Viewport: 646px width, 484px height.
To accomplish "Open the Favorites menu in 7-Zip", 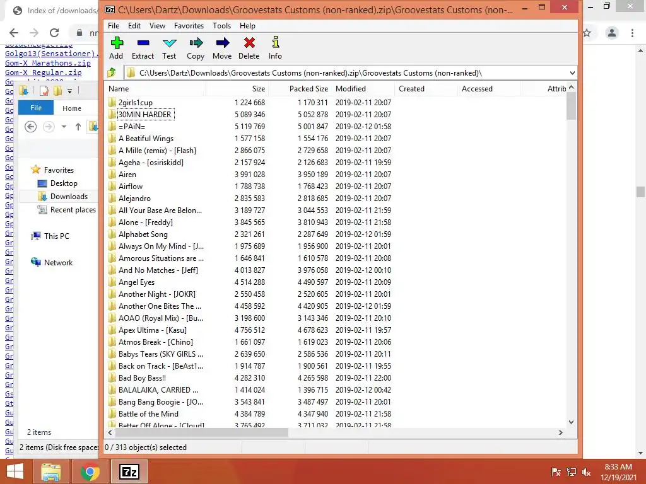I will pos(189,25).
